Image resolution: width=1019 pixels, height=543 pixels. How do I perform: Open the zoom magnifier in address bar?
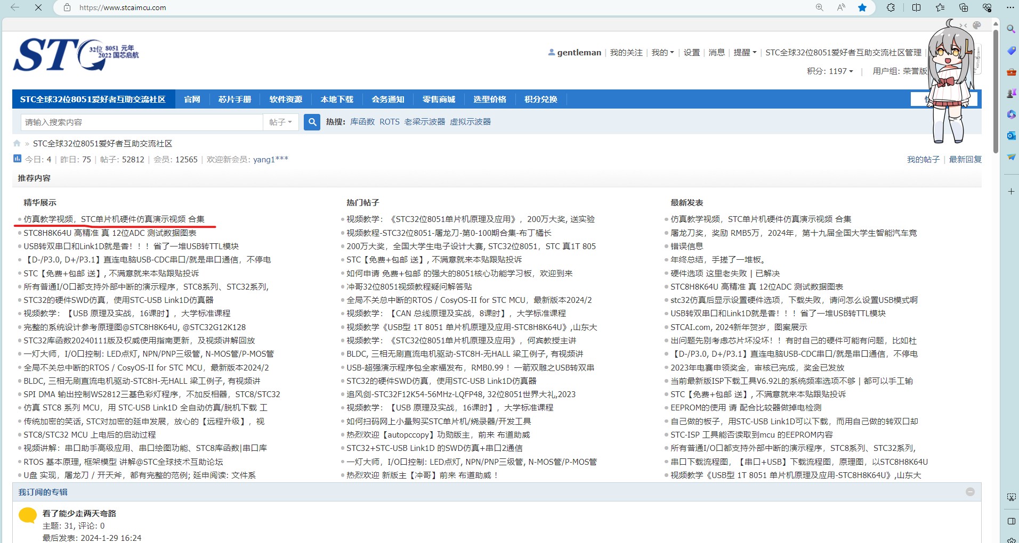click(820, 7)
